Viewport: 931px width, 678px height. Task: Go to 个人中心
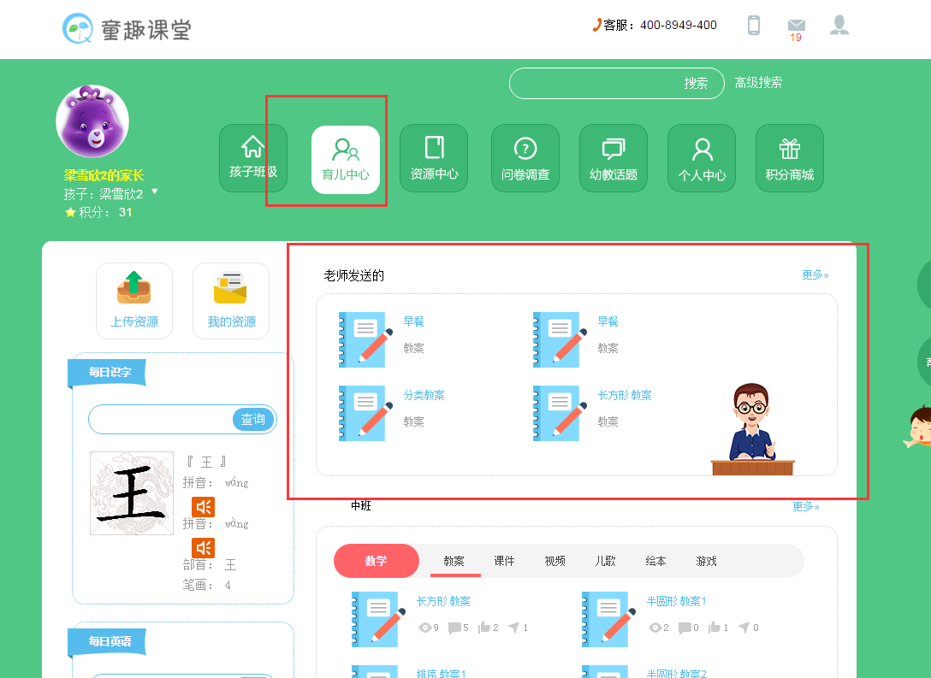click(702, 158)
